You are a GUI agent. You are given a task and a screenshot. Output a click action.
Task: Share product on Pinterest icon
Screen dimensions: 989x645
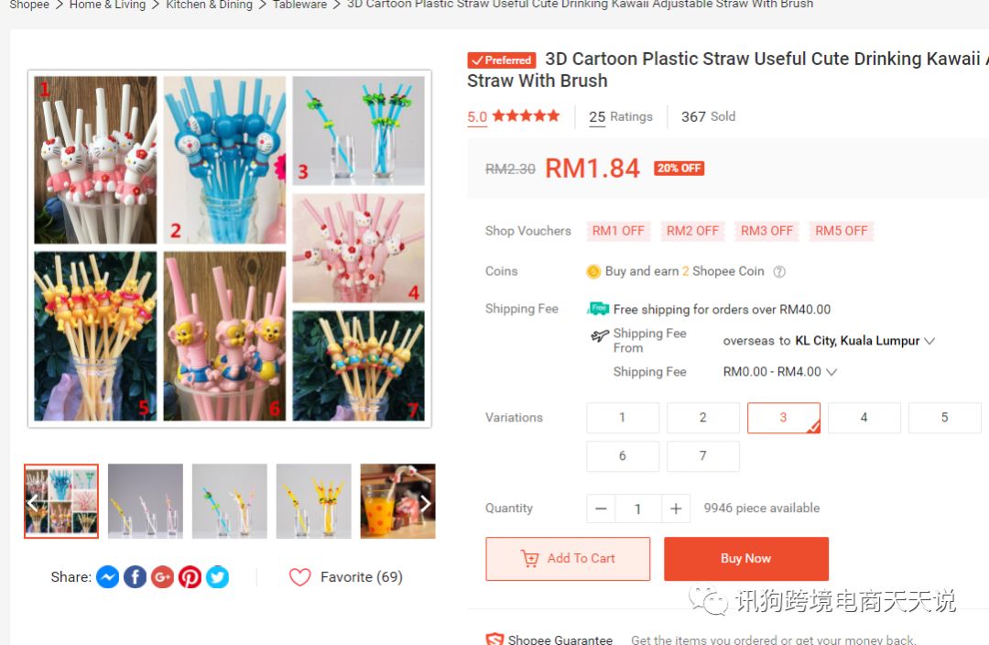(190, 577)
